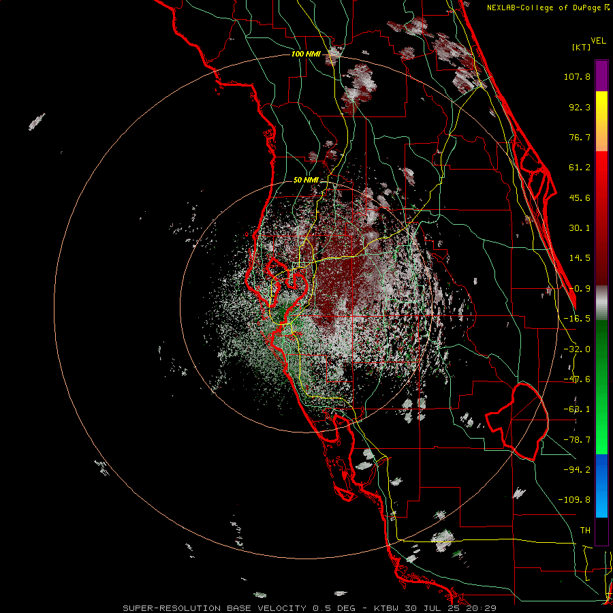Image resolution: width=613 pixels, height=613 pixels.
Task: Click the 14.5 velocity scale value
Action: point(580,258)
